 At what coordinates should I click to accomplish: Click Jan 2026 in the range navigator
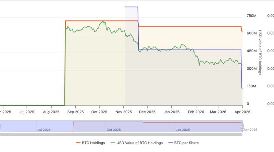click(182, 130)
